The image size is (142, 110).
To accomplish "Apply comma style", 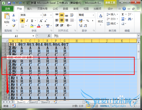I will [93, 21].
